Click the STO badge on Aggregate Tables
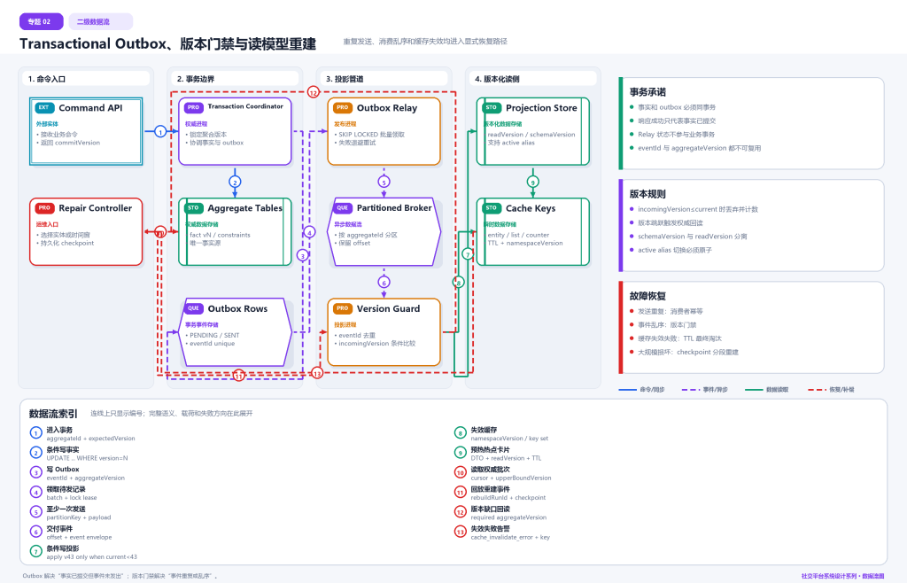Viewport: 907px width, 583px height. tap(193, 207)
